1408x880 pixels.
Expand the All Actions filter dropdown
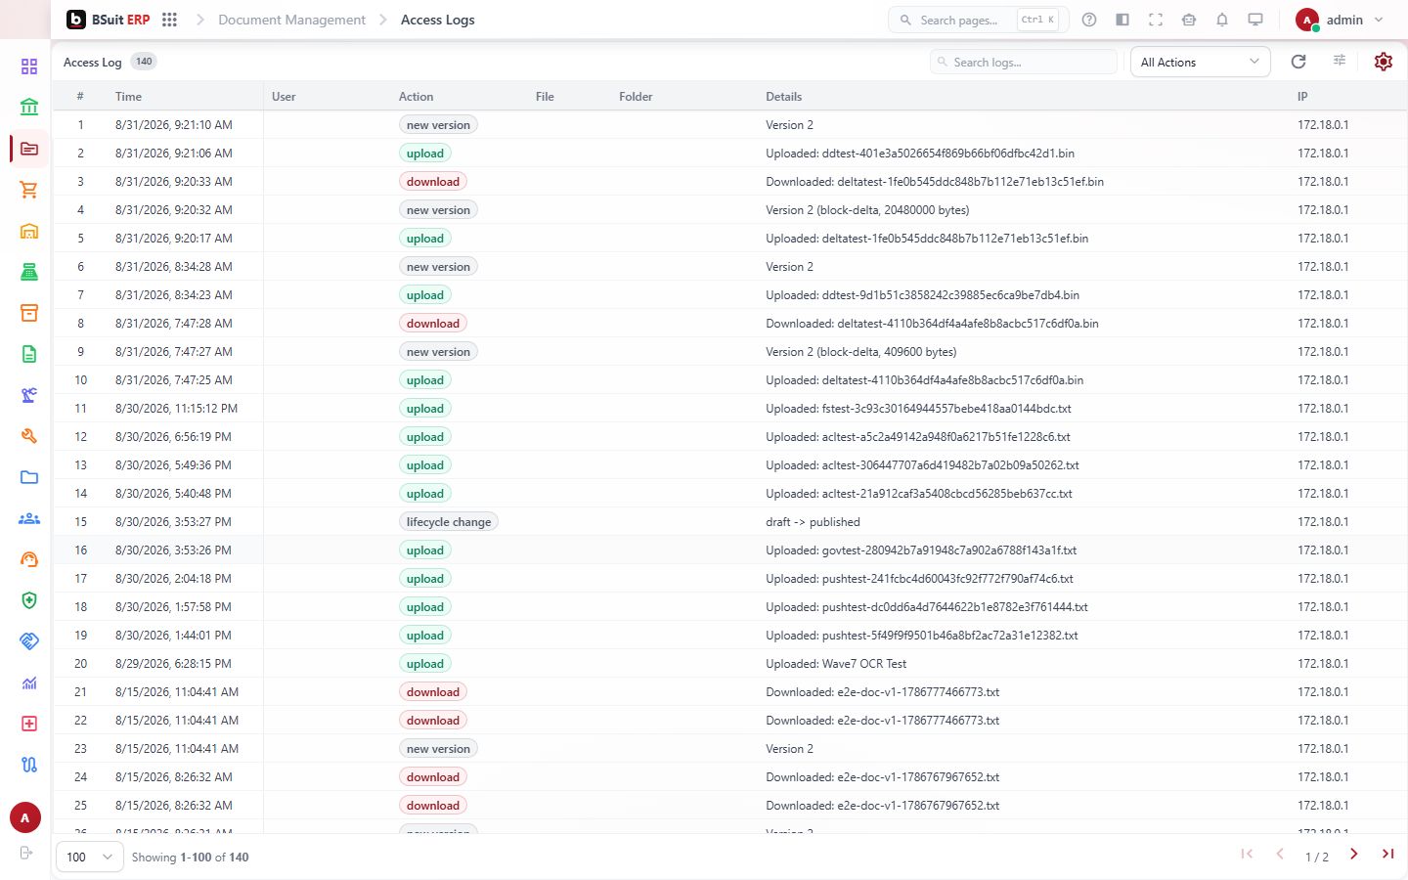tap(1200, 62)
